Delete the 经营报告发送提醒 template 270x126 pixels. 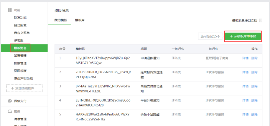pos(254,72)
